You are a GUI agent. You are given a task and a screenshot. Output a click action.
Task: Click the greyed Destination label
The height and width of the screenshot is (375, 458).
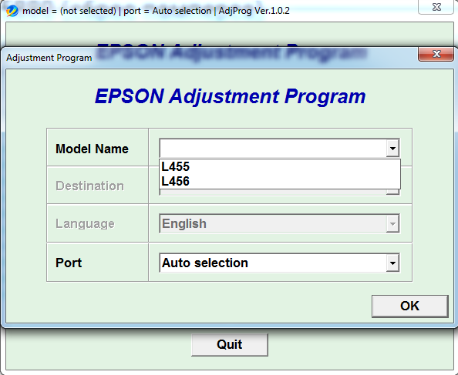(x=89, y=186)
